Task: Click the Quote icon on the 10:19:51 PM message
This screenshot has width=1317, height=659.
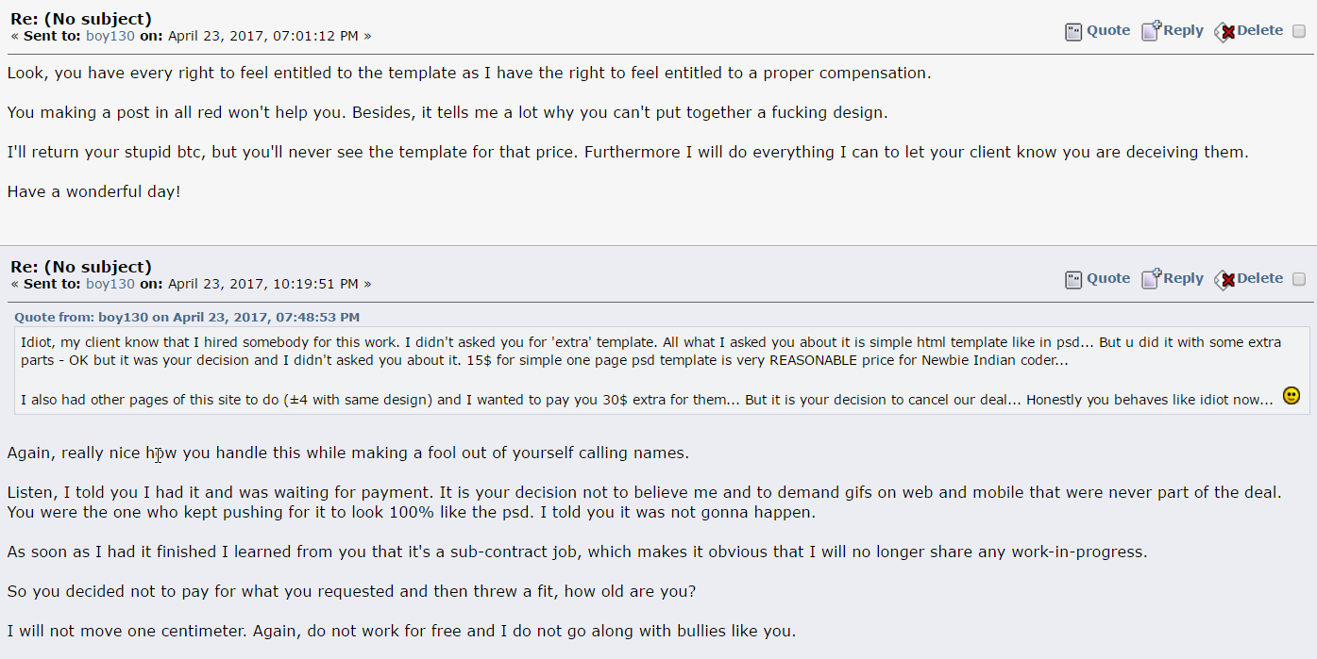Action: point(1073,279)
